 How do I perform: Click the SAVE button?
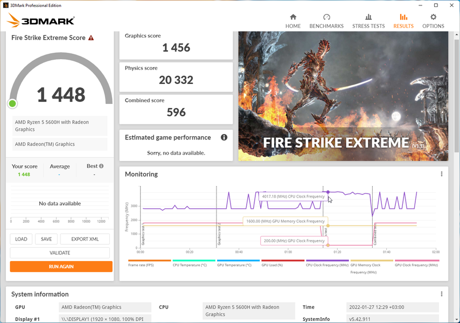click(x=46, y=239)
